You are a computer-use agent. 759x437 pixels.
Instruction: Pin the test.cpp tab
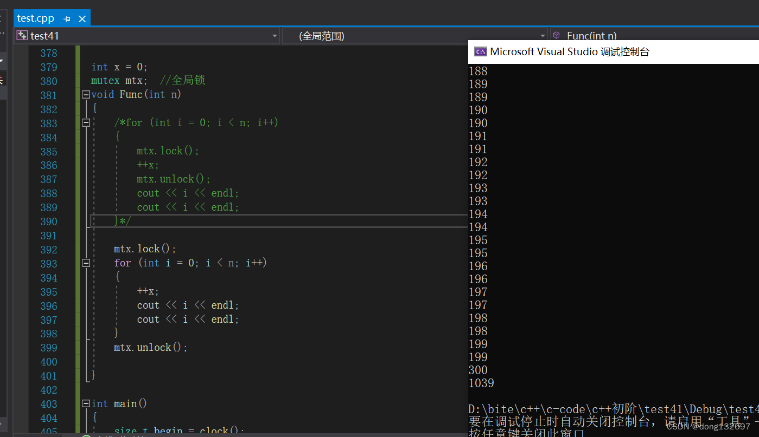point(67,19)
